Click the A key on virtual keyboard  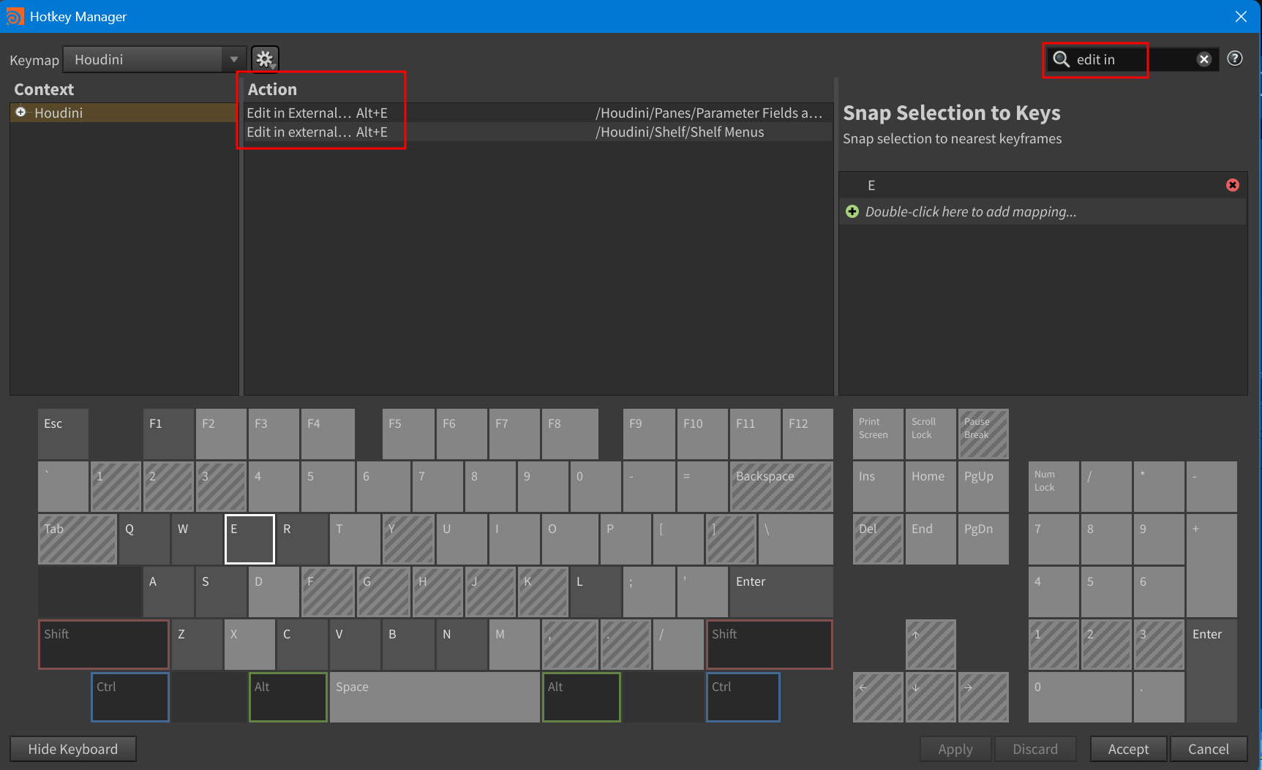(x=168, y=592)
